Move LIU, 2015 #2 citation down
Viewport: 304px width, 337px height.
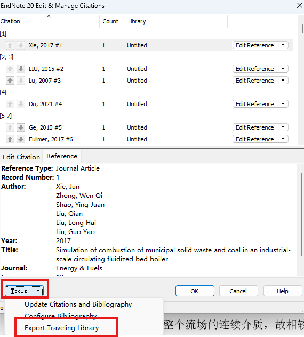[x=21, y=69]
